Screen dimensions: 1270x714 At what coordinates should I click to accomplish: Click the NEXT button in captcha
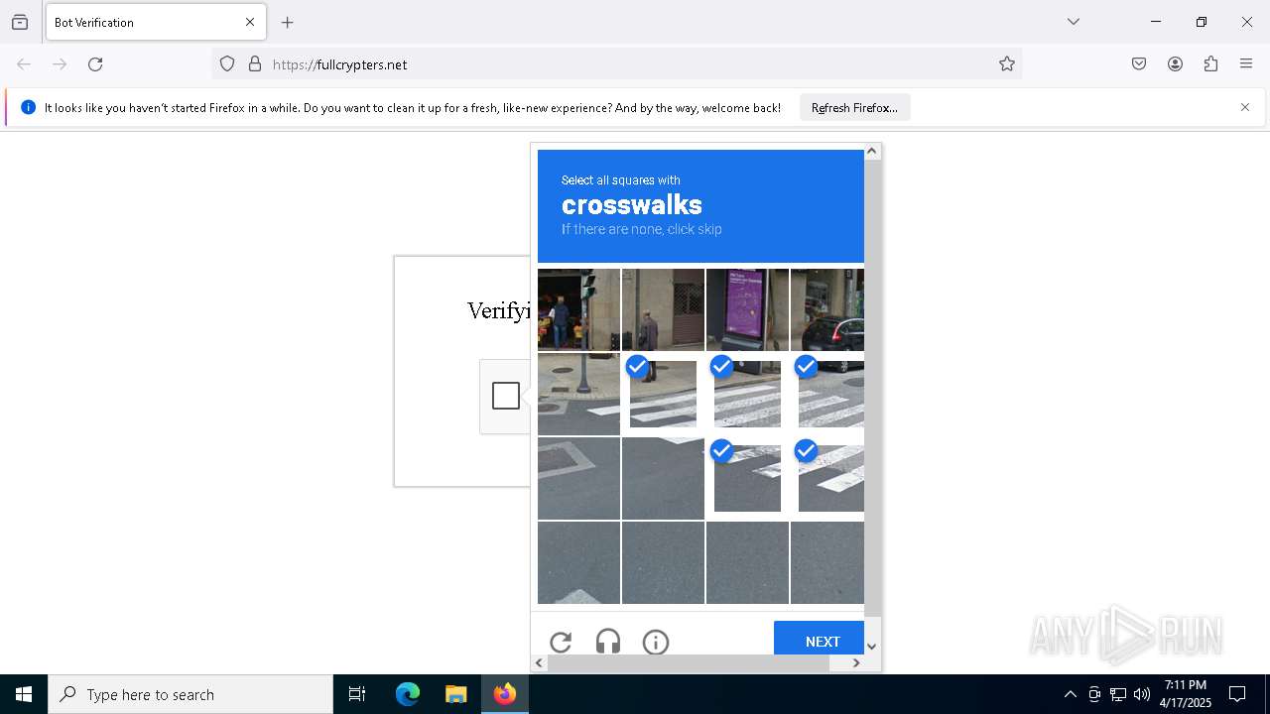pyautogui.click(x=820, y=639)
